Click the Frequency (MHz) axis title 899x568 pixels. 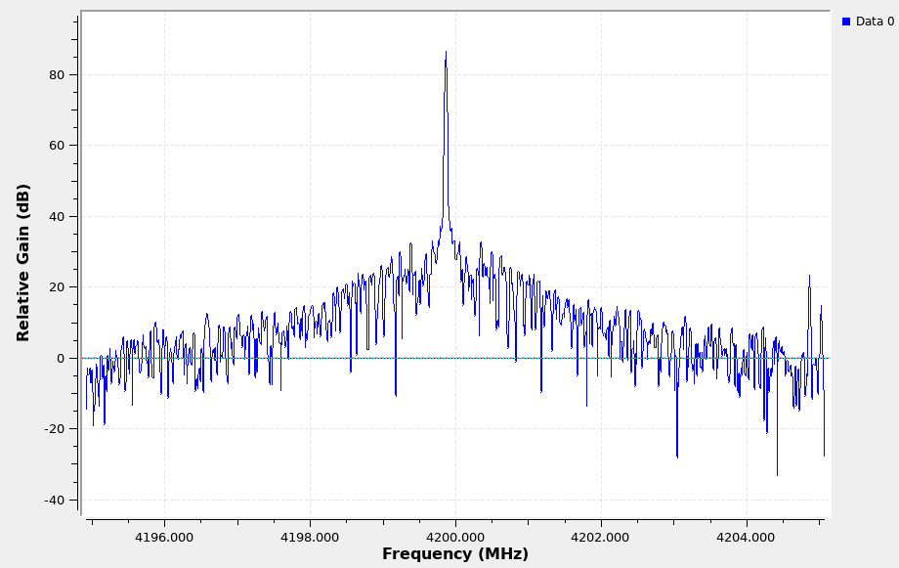(x=454, y=554)
